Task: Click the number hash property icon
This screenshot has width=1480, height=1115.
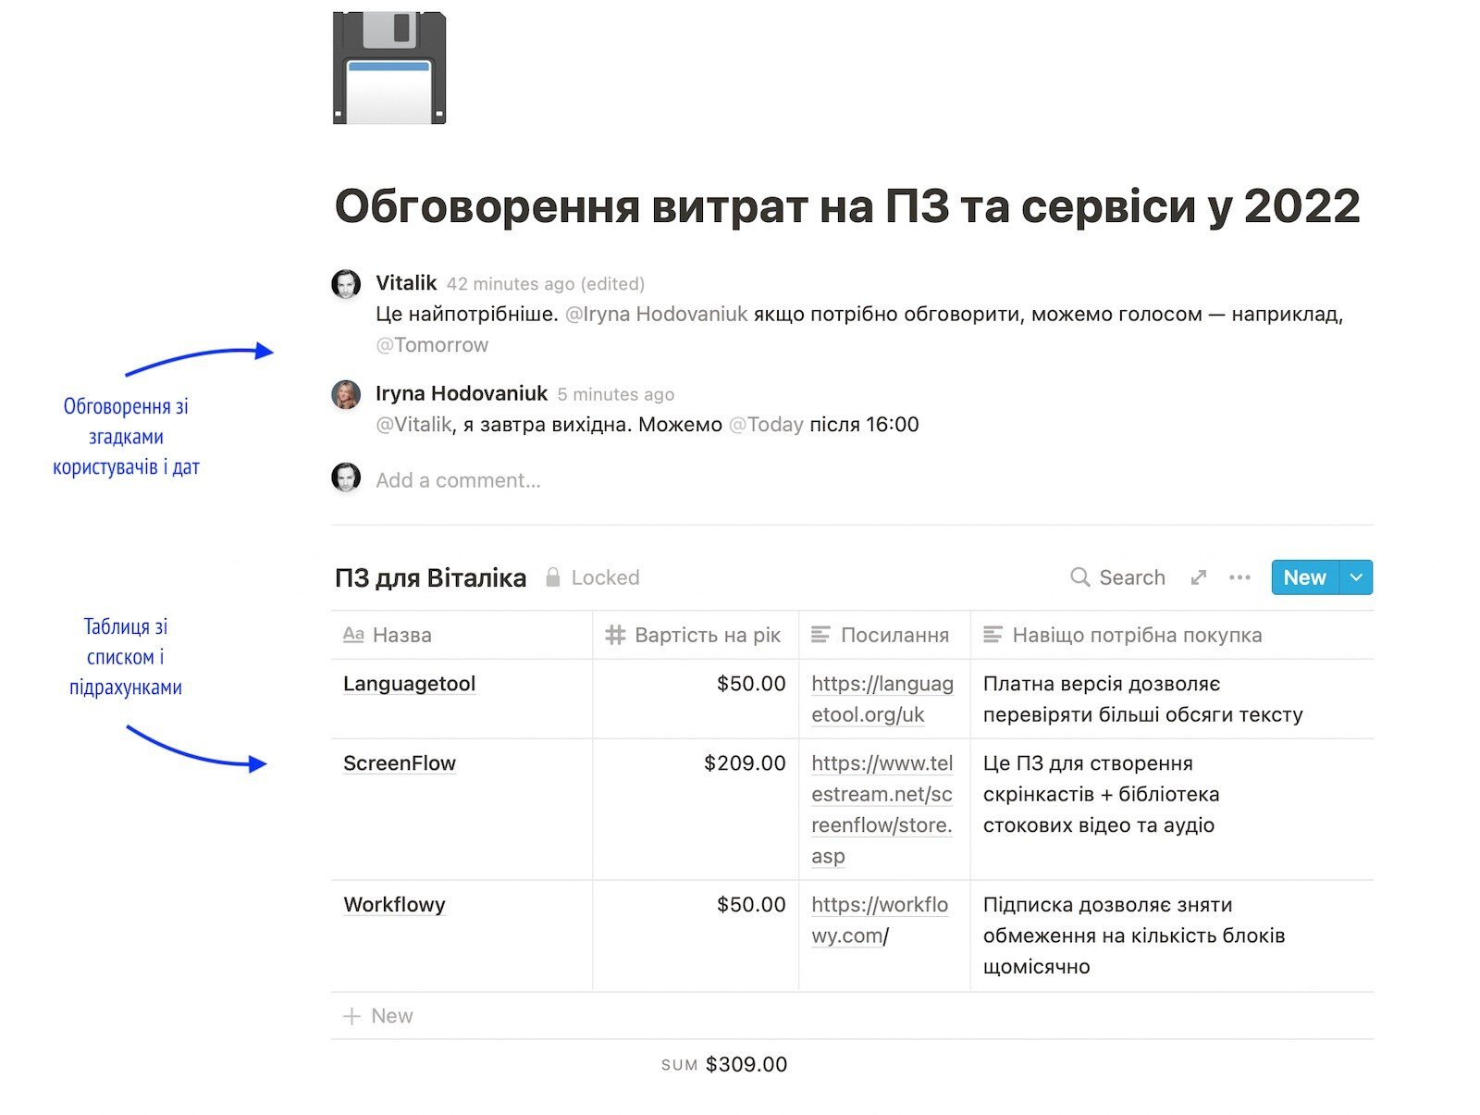Action: click(x=615, y=635)
